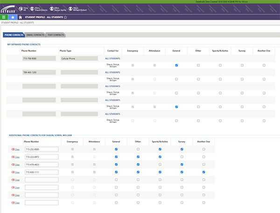Open the Text Contacts tab
280x213 pixels.
pyautogui.click(x=56, y=35)
